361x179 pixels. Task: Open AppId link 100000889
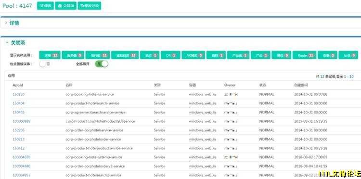coord(21,121)
